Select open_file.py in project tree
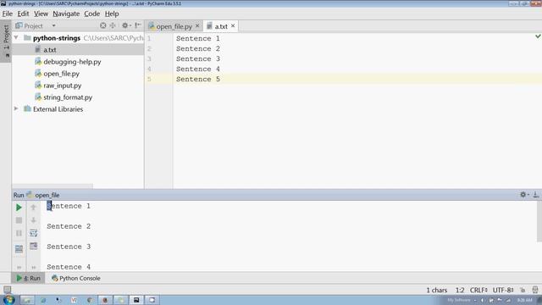Viewport: 542px width, 305px height. point(61,74)
